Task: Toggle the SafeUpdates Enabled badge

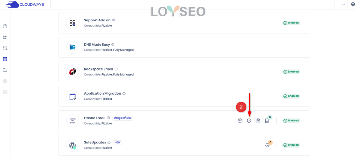Action: (291, 145)
